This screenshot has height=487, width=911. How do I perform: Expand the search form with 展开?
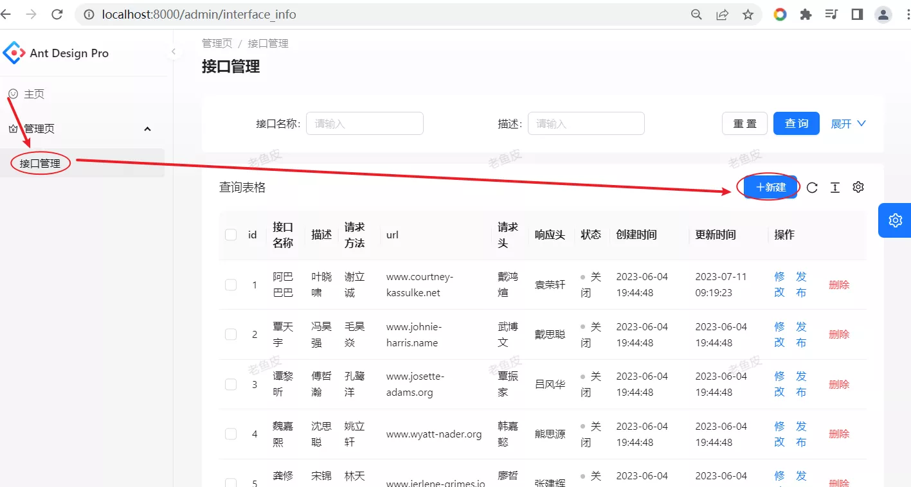[x=849, y=123]
